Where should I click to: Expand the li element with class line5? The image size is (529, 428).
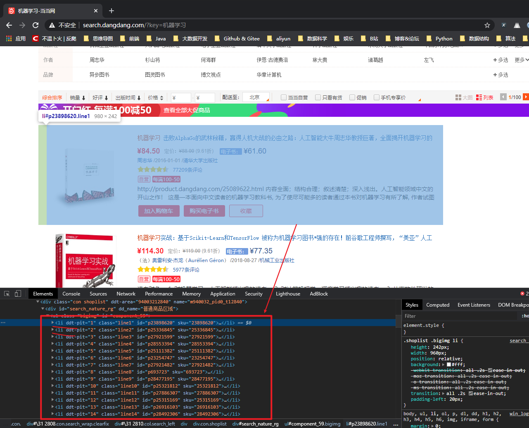tap(53, 350)
